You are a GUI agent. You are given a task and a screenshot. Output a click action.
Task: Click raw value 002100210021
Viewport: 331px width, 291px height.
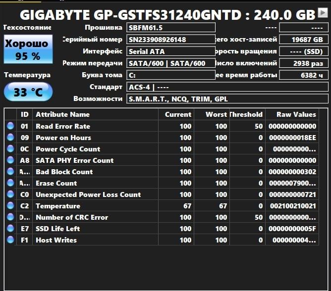tap(293, 206)
